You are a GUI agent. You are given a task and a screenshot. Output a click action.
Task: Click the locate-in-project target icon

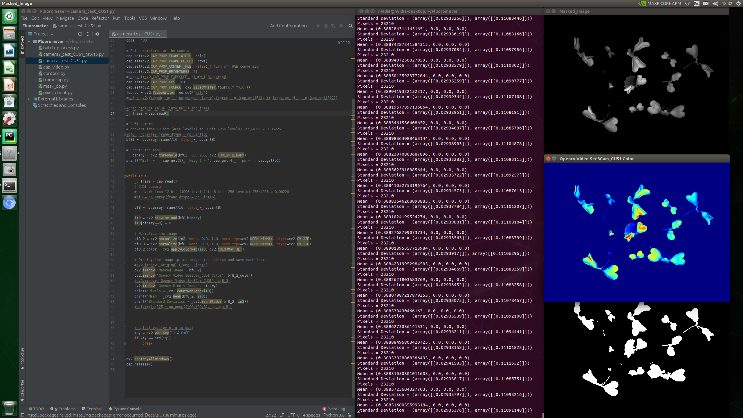80,34
